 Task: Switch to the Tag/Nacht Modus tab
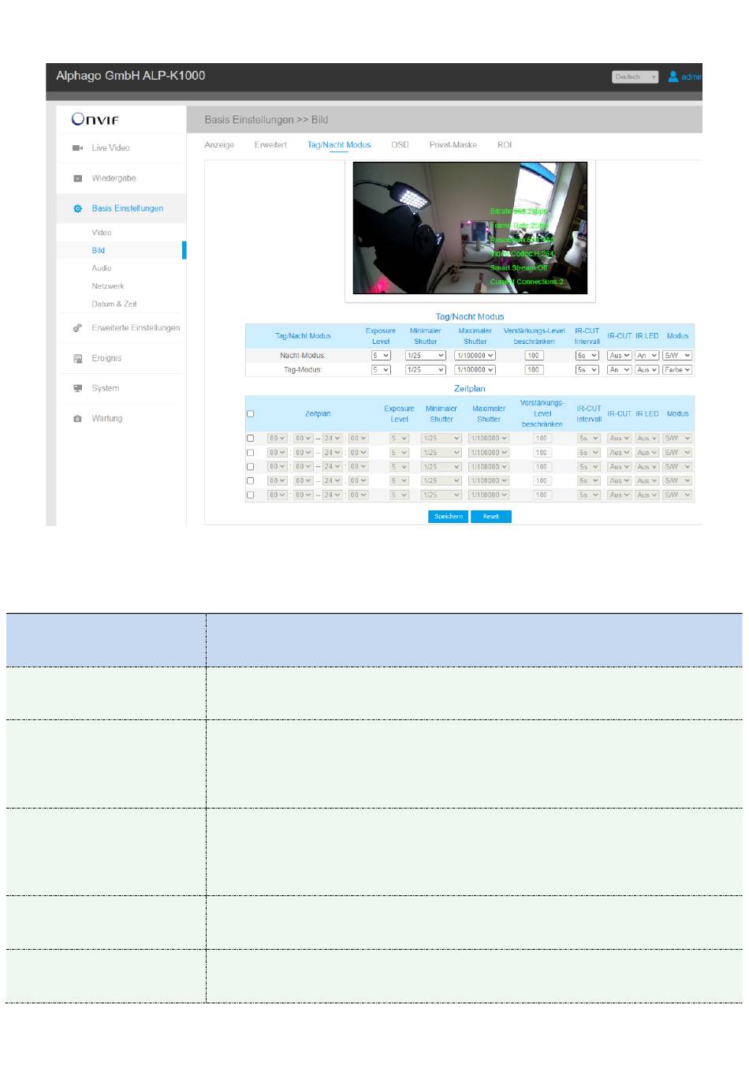coord(339,144)
